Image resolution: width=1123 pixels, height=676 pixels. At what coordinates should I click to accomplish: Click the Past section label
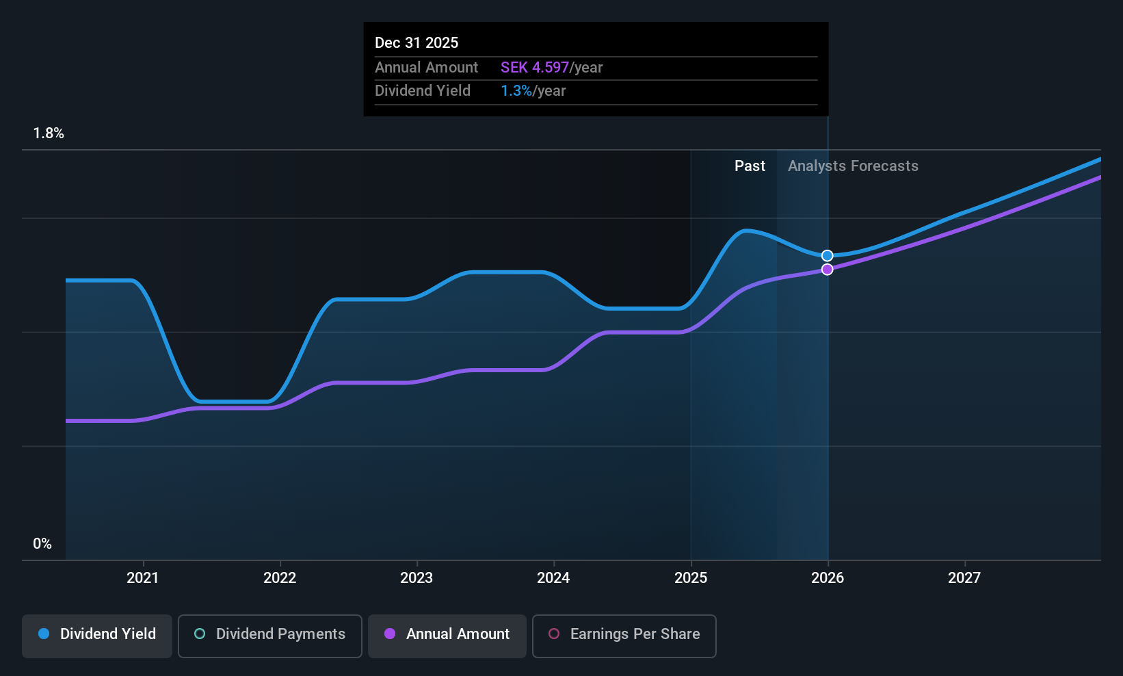(750, 166)
